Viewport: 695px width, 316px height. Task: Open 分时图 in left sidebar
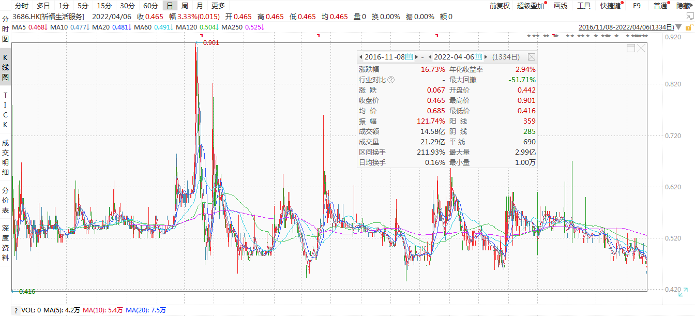coord(5,29)
